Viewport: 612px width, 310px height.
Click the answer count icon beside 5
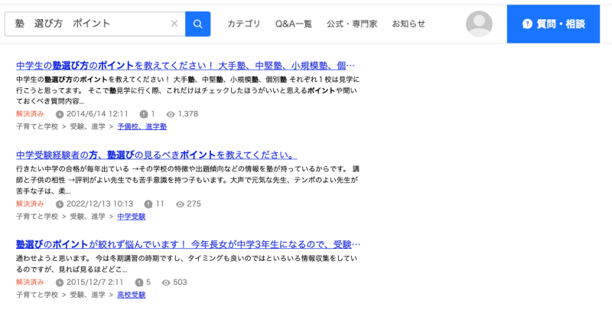139,282
